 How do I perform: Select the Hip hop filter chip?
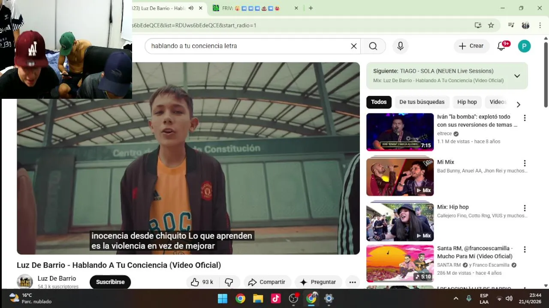[467, 102]
